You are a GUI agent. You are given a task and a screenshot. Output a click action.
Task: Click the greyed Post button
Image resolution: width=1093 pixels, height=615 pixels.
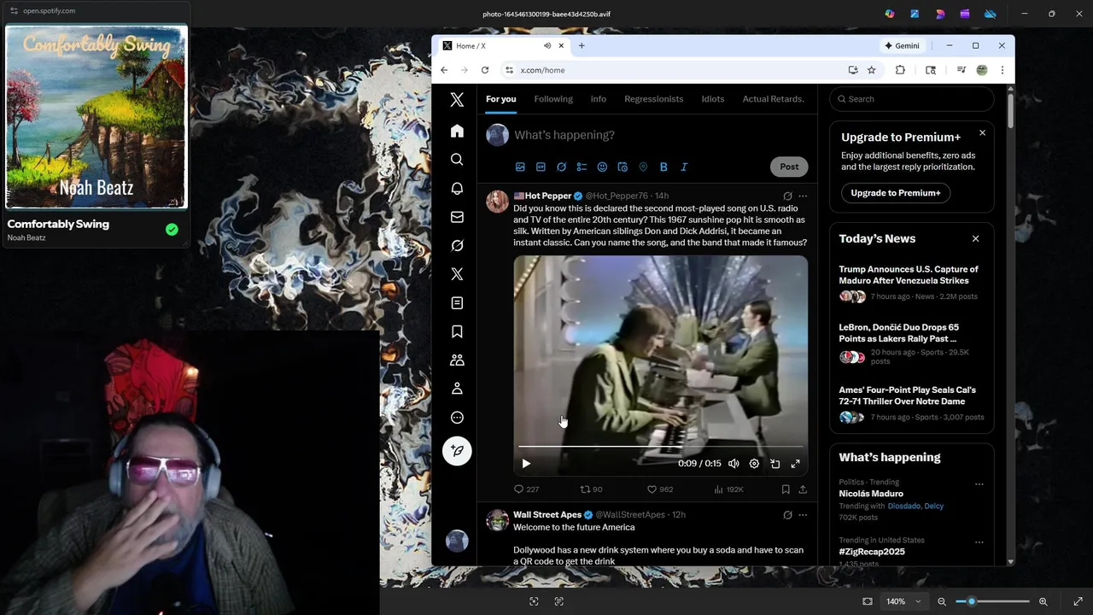pos(789,167)
